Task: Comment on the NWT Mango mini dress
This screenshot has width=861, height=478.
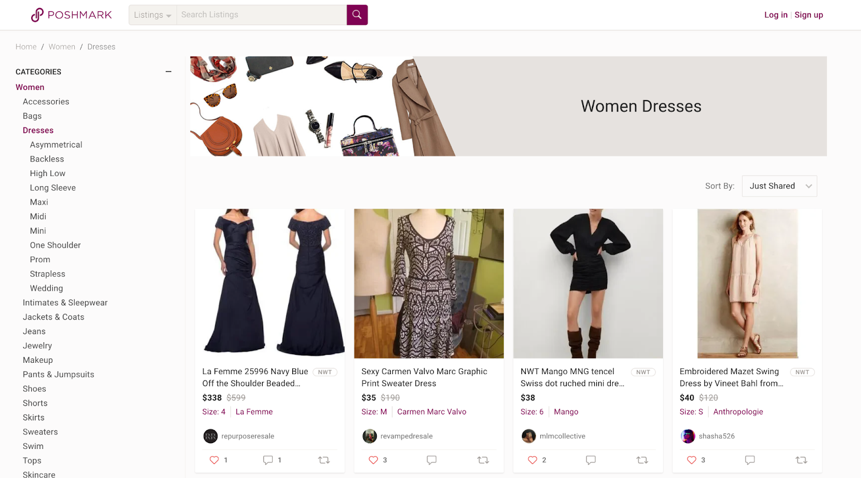Action: (591, 460)
